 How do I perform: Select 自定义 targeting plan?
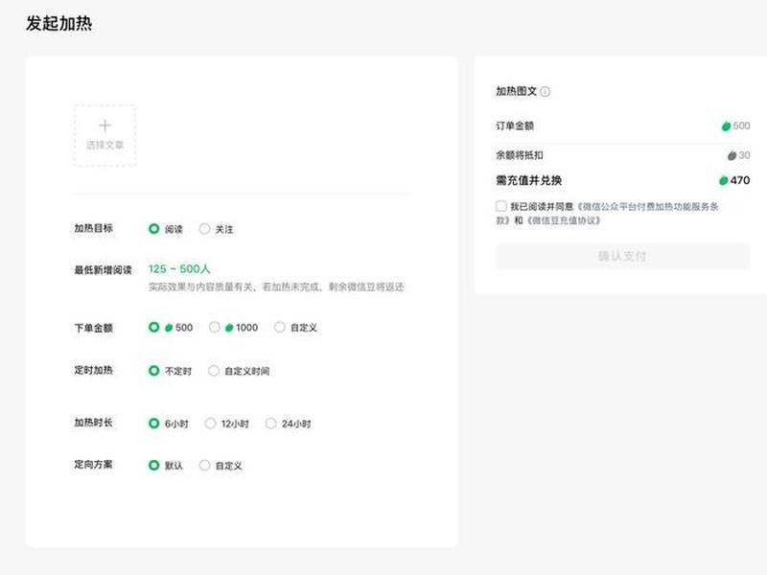point(204,465)
